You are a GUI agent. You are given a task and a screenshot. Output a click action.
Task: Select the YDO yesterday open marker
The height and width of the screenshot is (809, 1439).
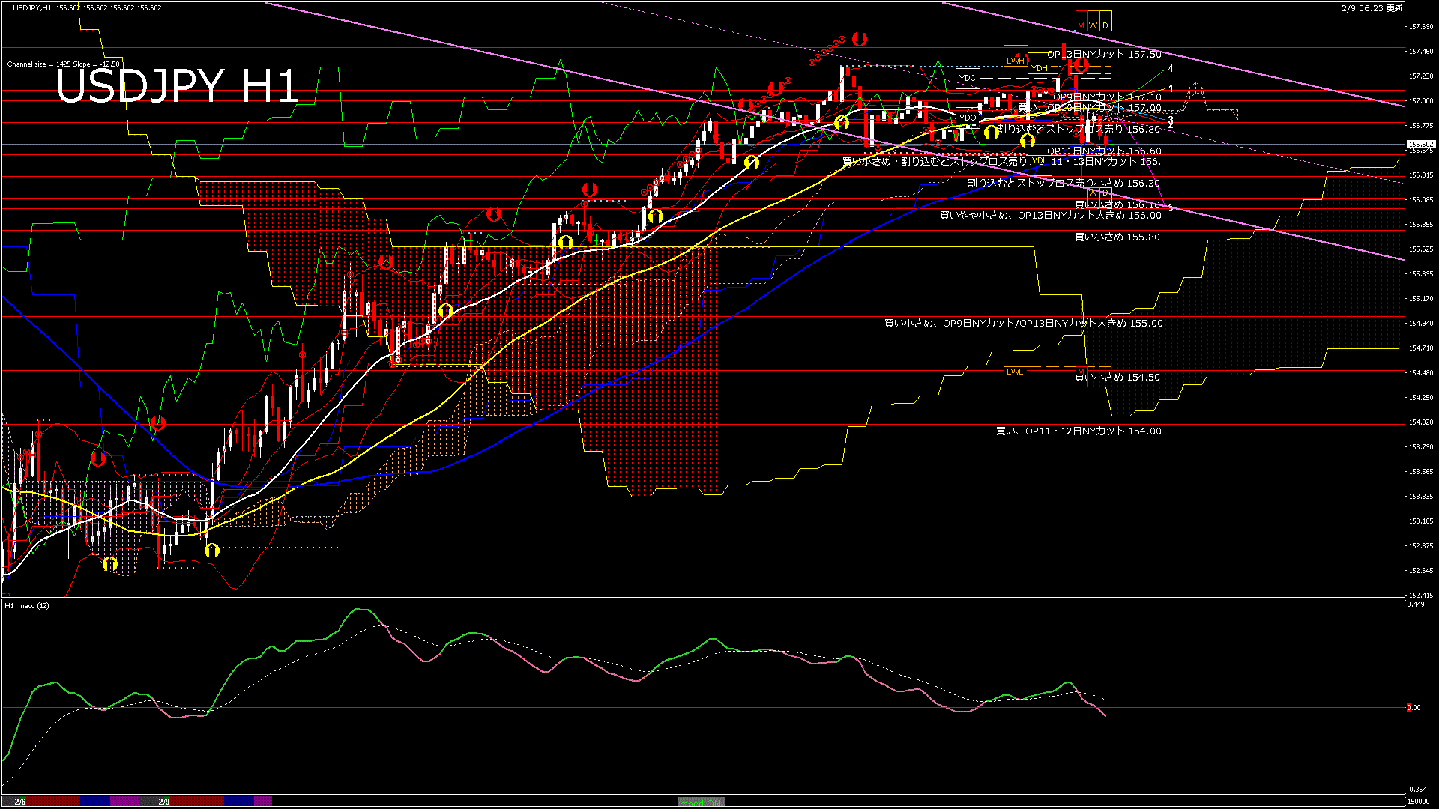968,118
